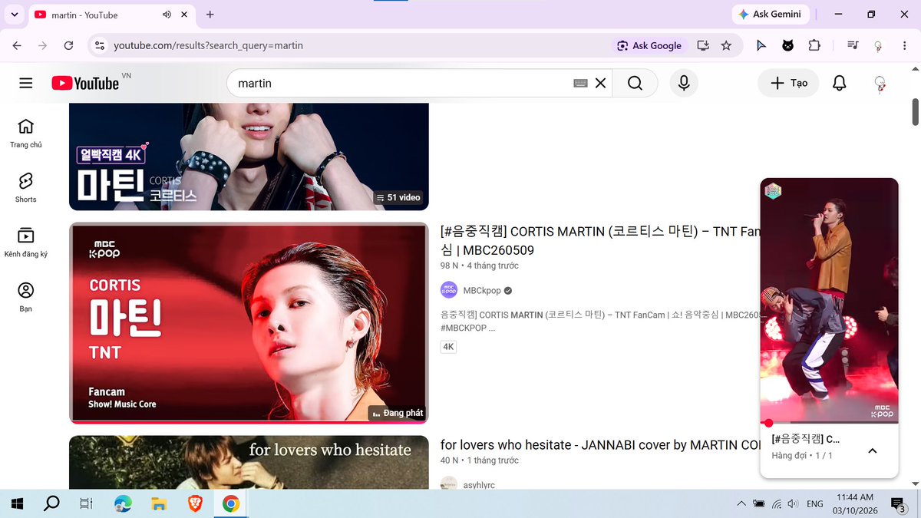Screen dimensions: 921x518
Task: Select the martin - YouTube tab
Action: [x=111, y=15]
